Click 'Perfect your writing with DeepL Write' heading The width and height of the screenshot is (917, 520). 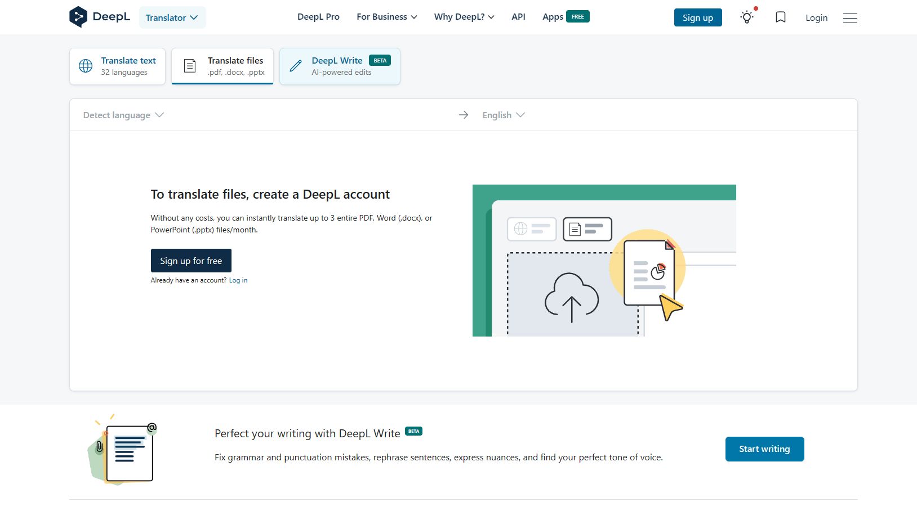308,434
